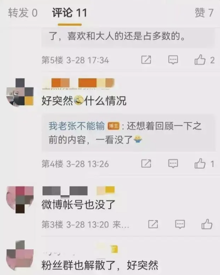
Task: Toggle thumbs-up on 第4楼 comment
Action: point(200,163)
